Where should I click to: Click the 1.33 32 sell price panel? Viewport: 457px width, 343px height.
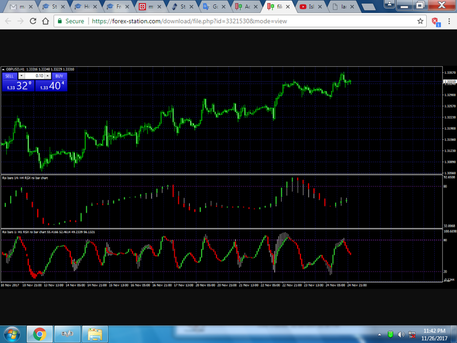pos(18,86)
